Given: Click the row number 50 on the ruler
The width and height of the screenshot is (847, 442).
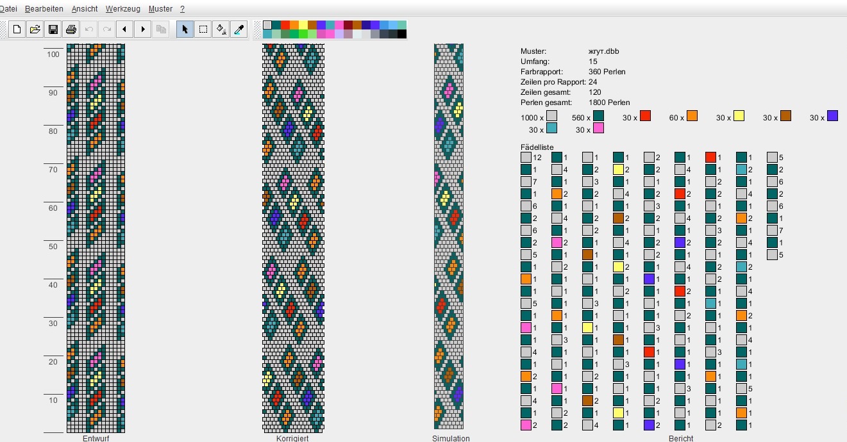Looking at the screenshot, I should [x=53, y=247].
